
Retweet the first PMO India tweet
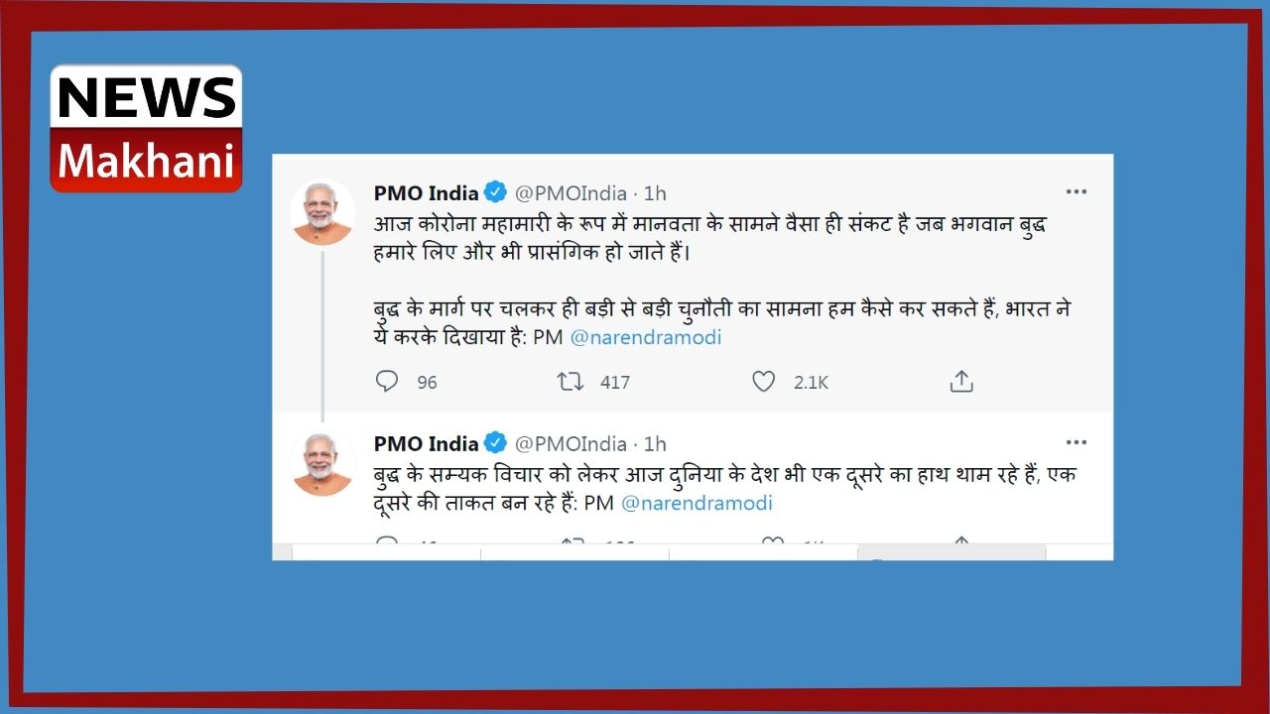click(x=571, y=382)
